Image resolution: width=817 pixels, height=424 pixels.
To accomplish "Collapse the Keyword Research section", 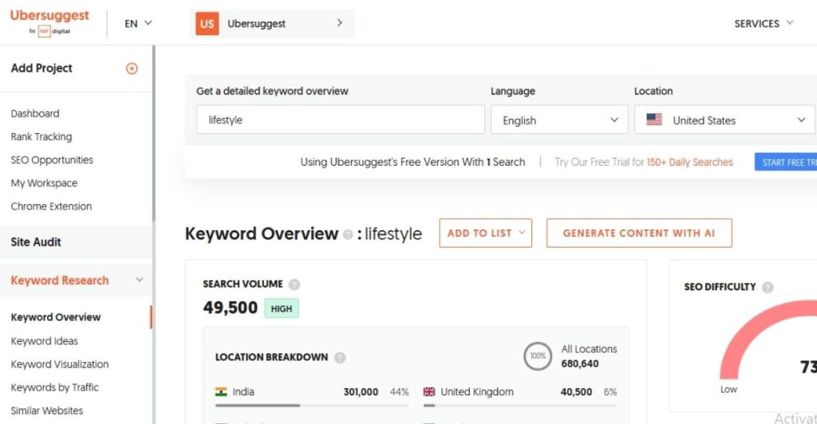I will [140, 281].
